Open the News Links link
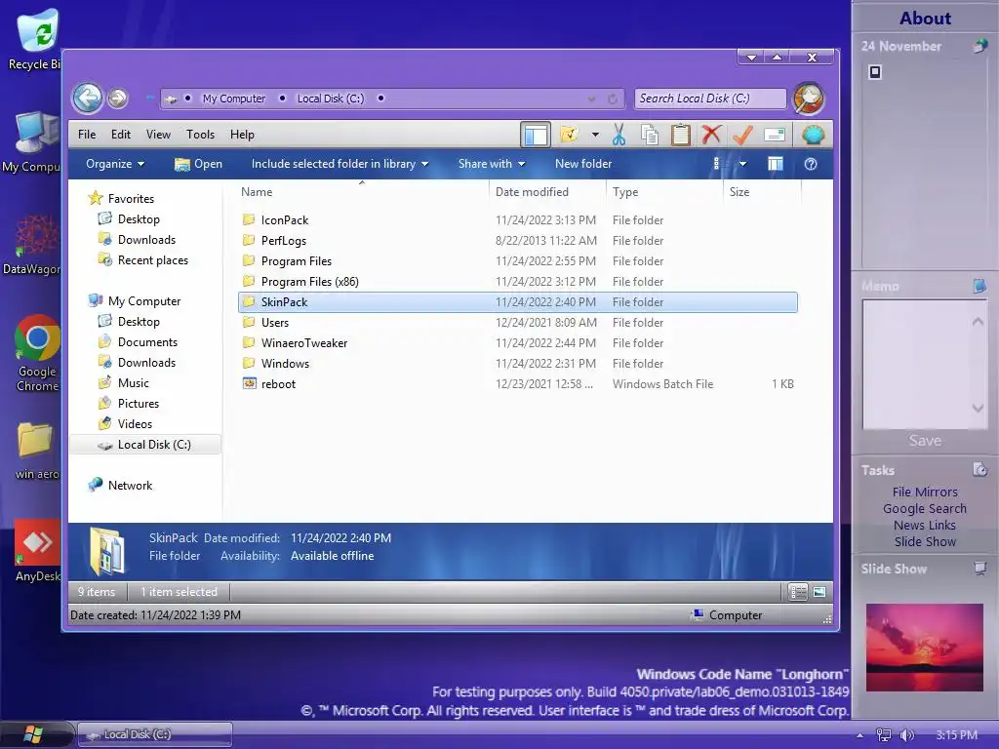The height and width of the screenshot is (749, 999). pos(925,525)
